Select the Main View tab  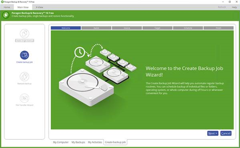[x=23, y=7]
